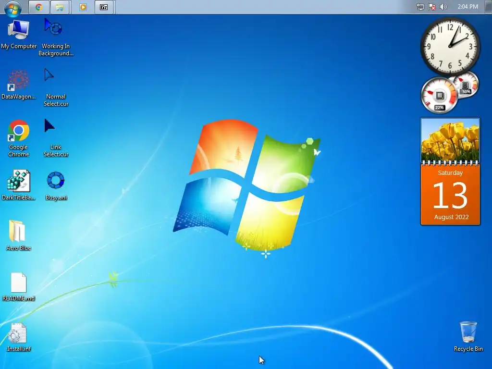Select the Recycle Bin icon
This screenshot has height=369, width=492.
click(x=468, y=336)
